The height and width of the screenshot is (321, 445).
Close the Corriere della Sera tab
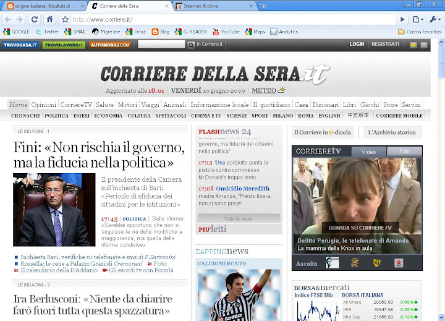coord(167,6)
